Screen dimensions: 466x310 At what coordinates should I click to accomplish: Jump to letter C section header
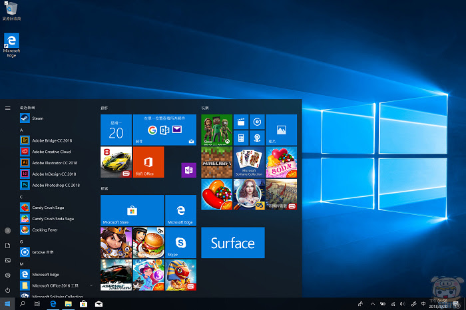coord(21,197)
